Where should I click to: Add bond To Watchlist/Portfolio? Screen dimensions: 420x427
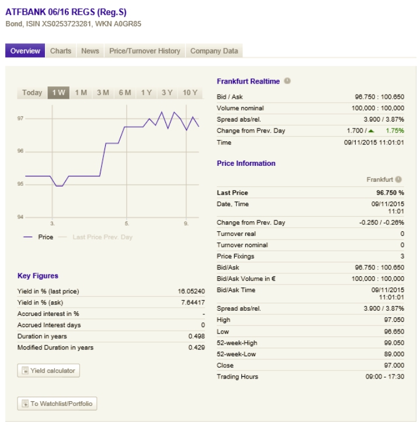tap(57, 403)
